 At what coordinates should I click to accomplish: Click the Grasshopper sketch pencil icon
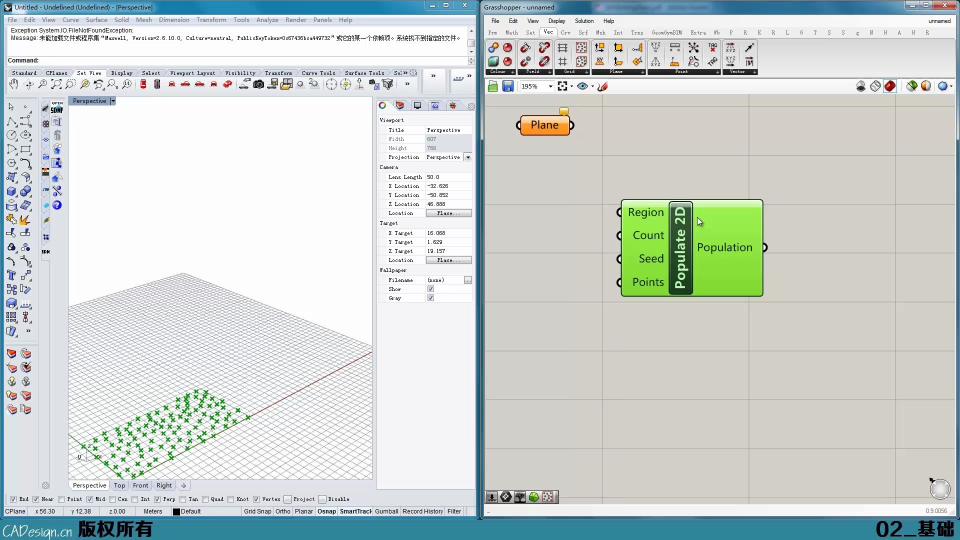(602, 86)
